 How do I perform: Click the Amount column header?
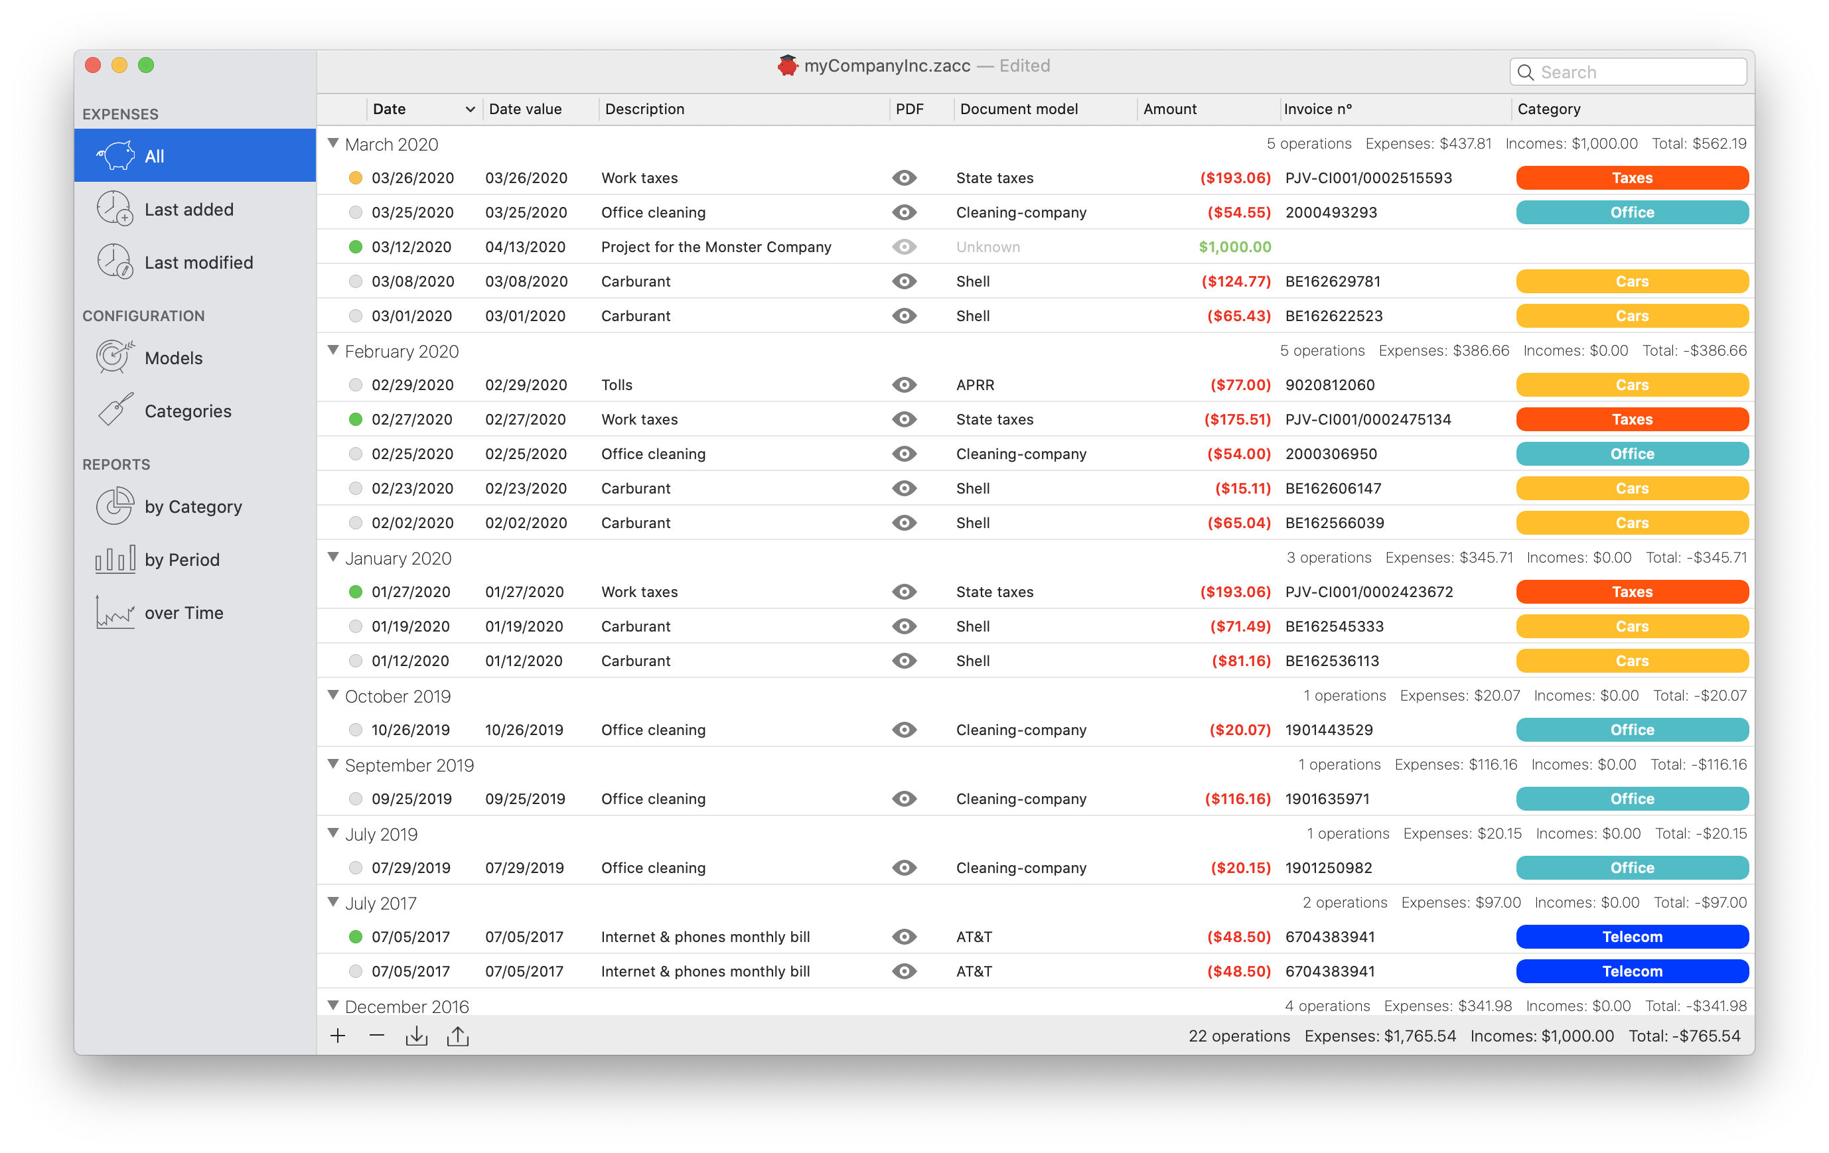pyautogui.click(x=1170, y=109)
